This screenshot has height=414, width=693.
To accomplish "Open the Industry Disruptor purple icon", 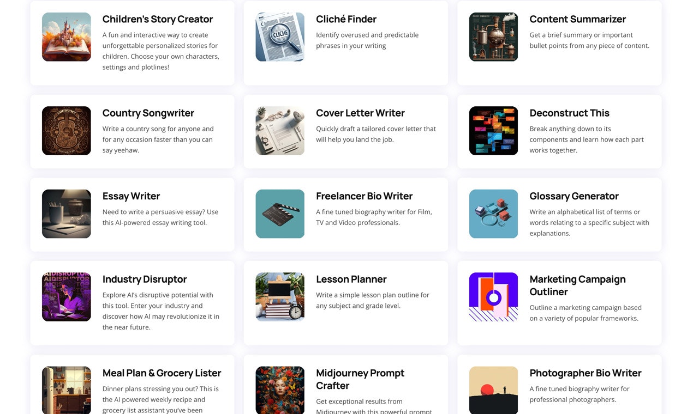I will click(67, 297).
